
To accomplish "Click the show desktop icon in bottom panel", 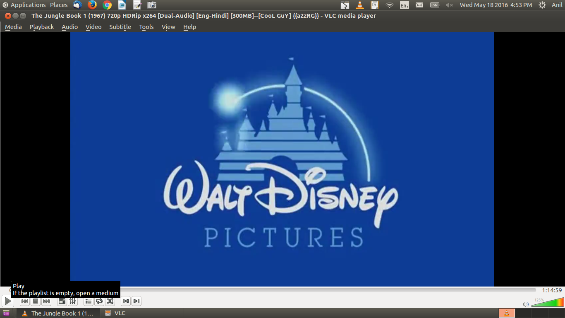I will [6, 313].
